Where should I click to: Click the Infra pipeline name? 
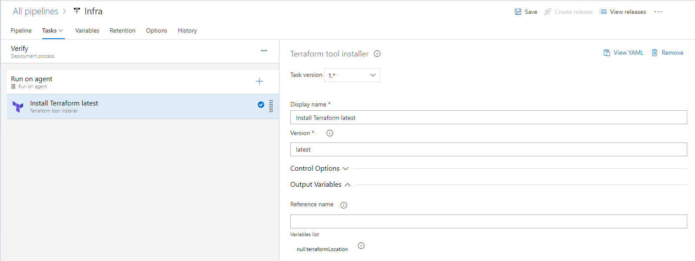coord(94,11)
